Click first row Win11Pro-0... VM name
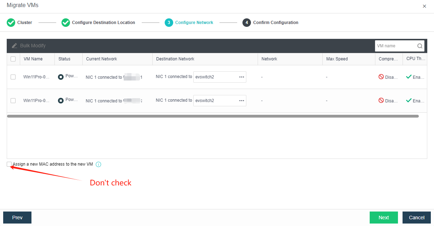The image size is (434, 226). (x=36, y=77)
